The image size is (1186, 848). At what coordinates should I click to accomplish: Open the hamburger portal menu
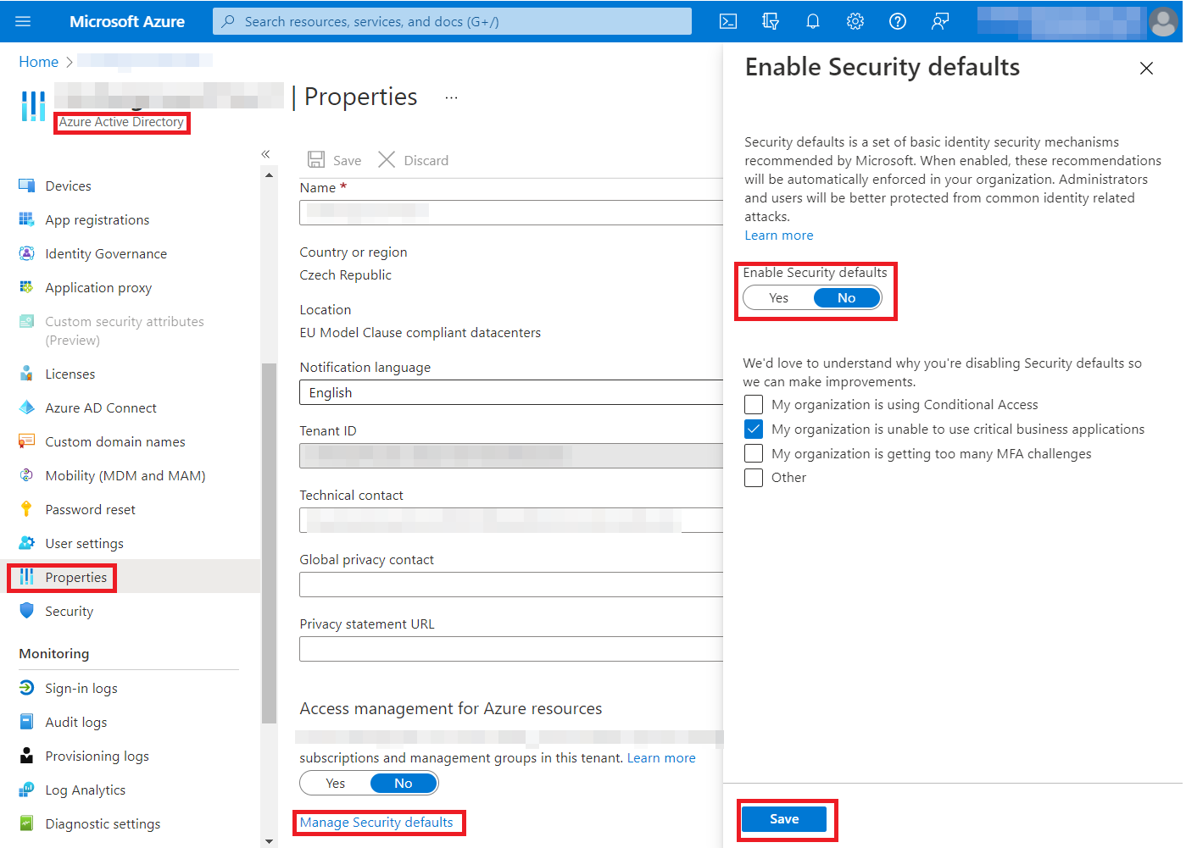coord(23,21)
